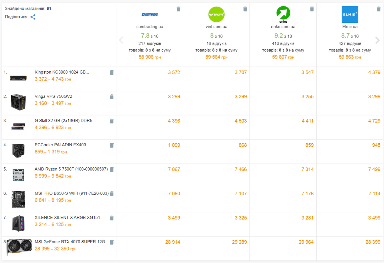Remove Vinga VPS-750GV2 via trash icon

(112, 97)
